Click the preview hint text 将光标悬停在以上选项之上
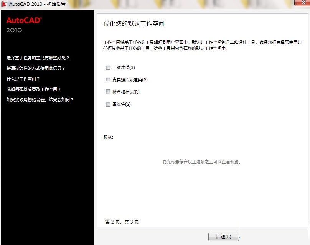The width and height of the screenshot is (310, 245). point(201,162)
